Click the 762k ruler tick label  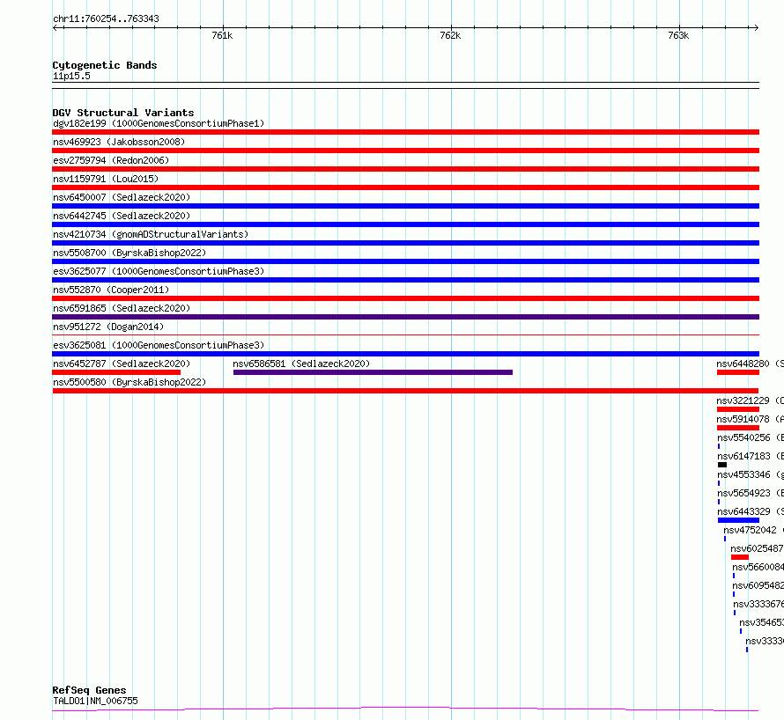coord(450,35)
